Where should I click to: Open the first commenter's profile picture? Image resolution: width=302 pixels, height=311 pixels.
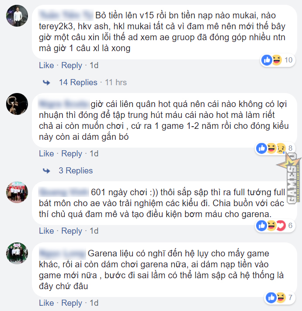[x=17, y=16]
